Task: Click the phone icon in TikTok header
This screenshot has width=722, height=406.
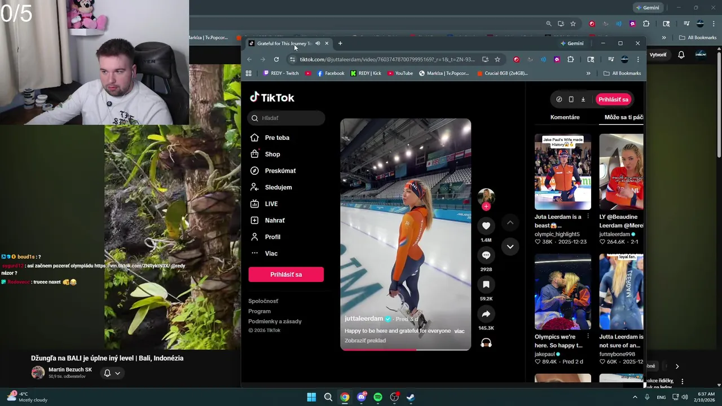Action: click(571, 99)
